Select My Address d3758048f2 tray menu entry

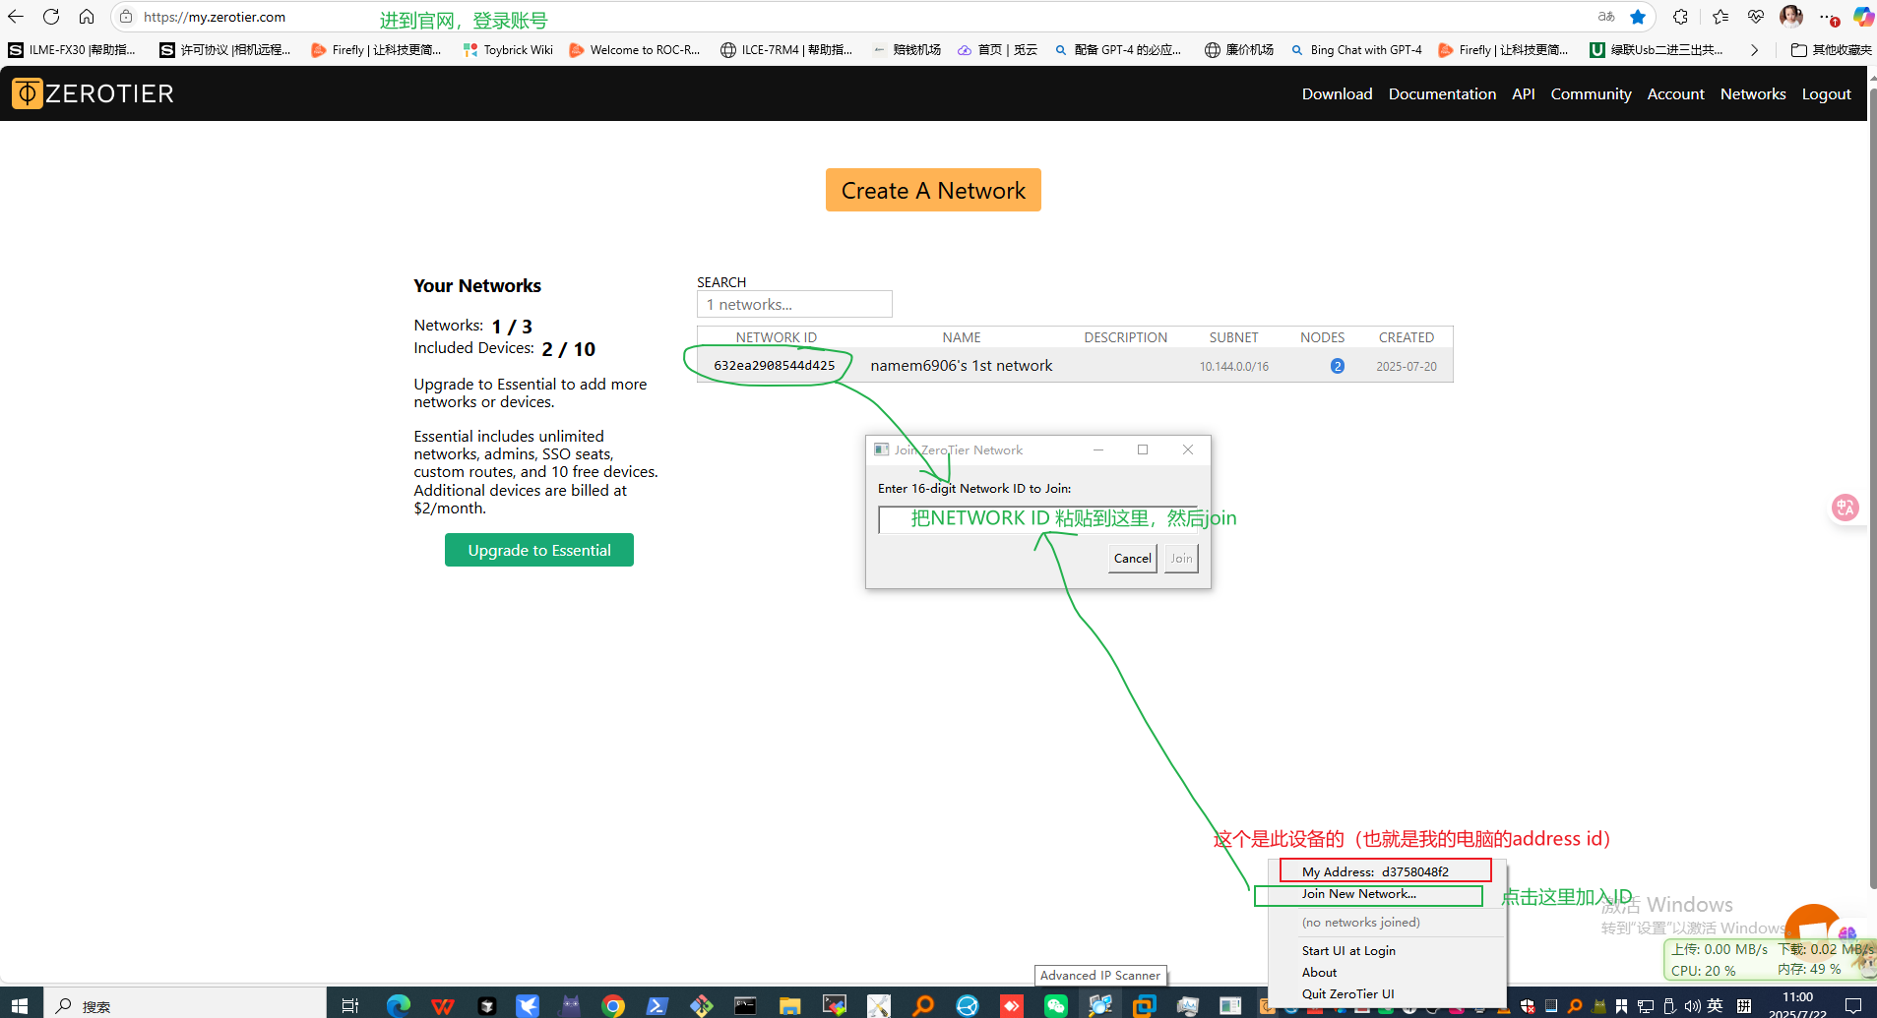click(x=1385, y=871)
